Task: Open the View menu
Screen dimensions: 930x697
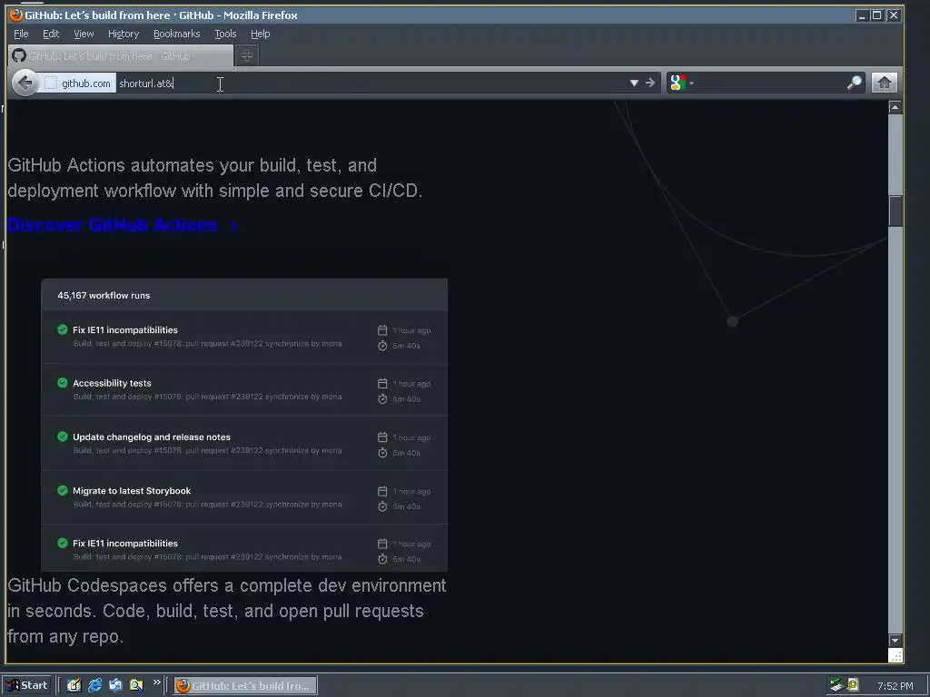Action: click(84, 34)
